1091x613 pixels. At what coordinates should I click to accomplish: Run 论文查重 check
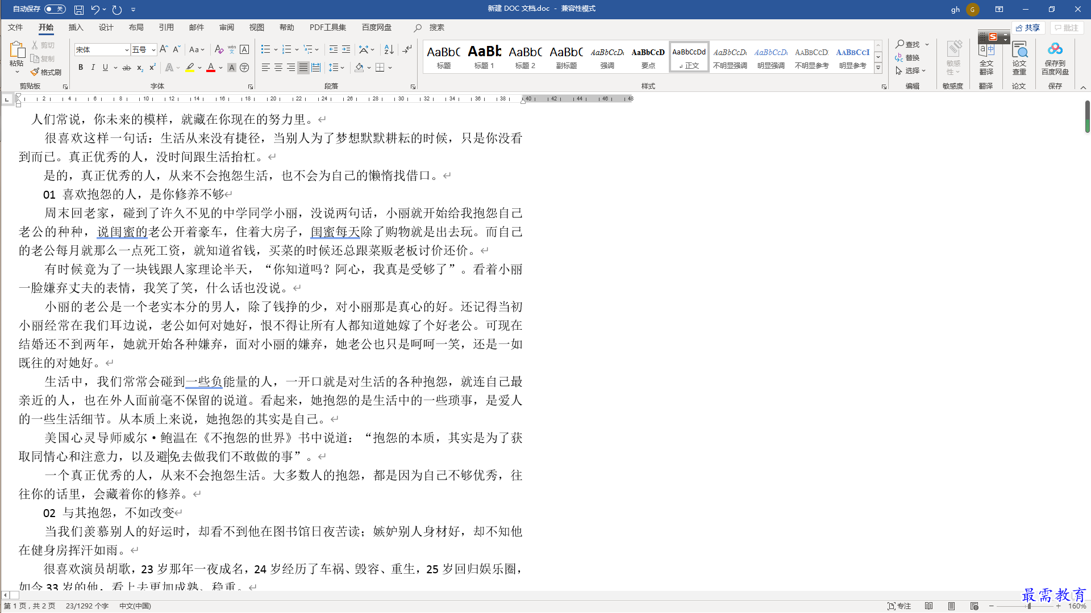tap(1019, 58)
